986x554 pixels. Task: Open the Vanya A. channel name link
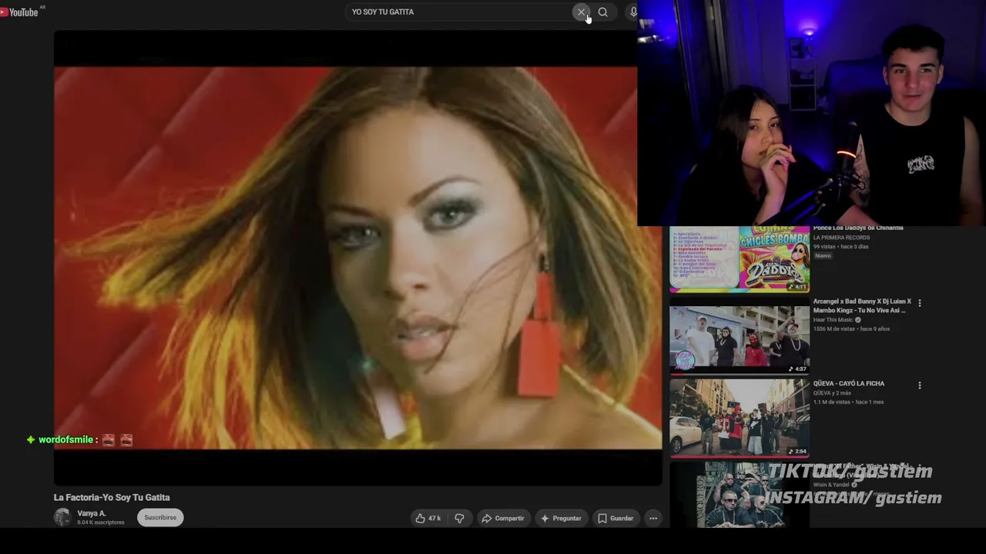(92, 513)
